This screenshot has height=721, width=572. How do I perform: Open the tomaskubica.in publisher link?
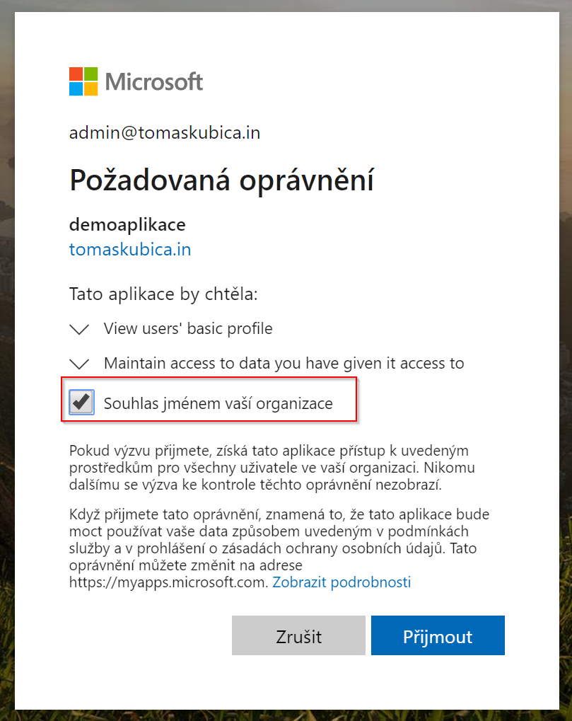pos(130,249)
